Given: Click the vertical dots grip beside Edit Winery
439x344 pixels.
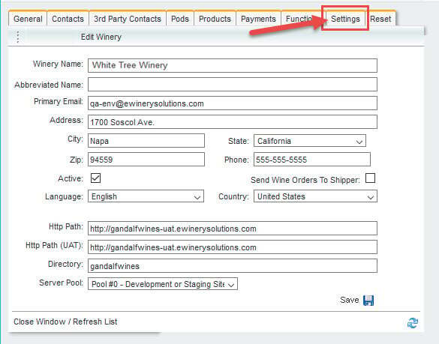Looking at the screenshot, I should 18,37.
